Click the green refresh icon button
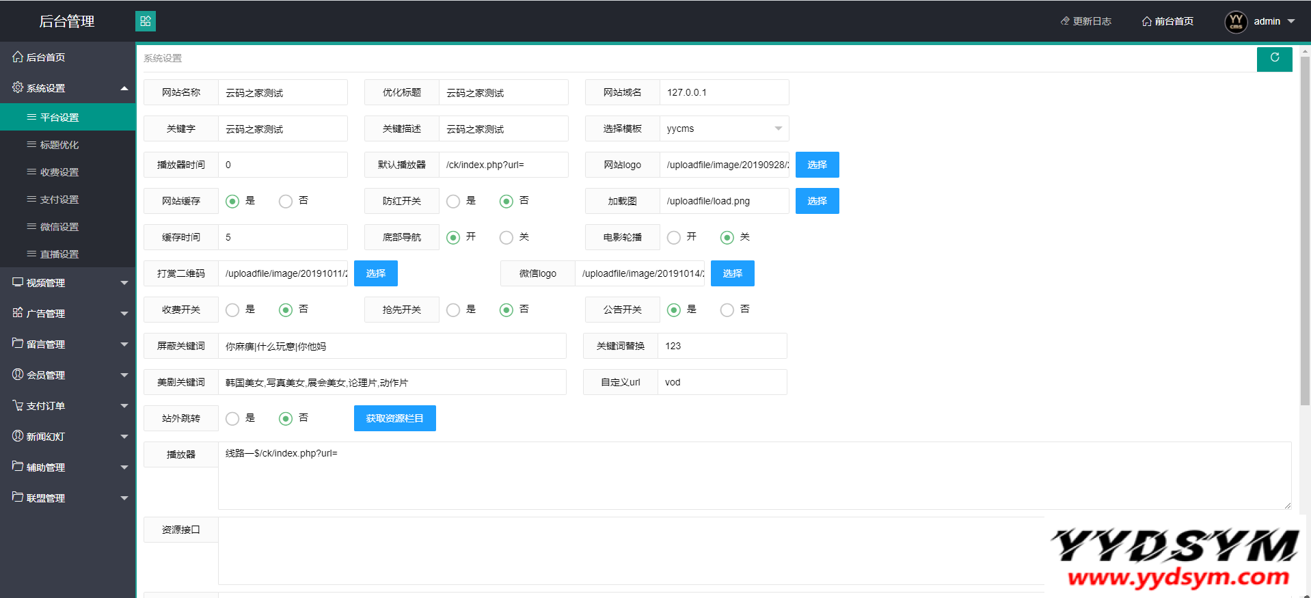The image size is (1311, 598). [x=1274, y=59]
